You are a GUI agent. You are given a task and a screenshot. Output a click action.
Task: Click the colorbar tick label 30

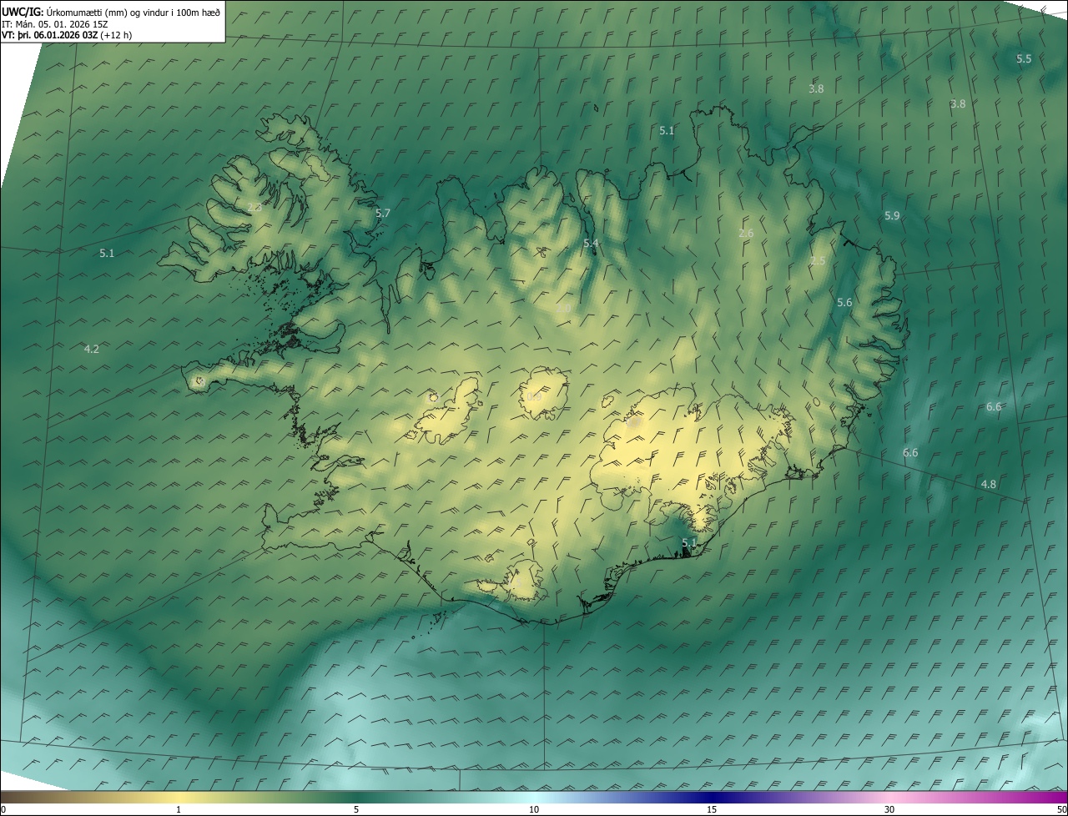pyautogui.click(x=889, y=810)
